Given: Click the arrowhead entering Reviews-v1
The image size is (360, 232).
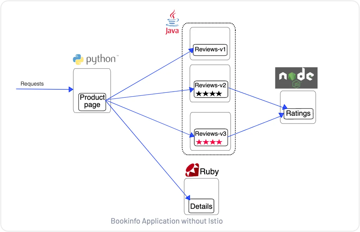Looking at the screenshot, I should (x=191, y=51).
